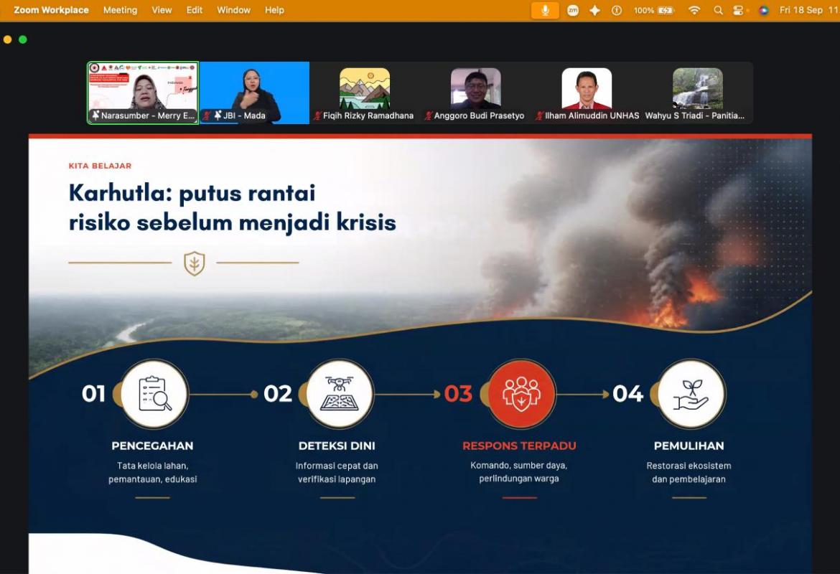
Task: Click the green full-screen window button
Action: [23, 39]
